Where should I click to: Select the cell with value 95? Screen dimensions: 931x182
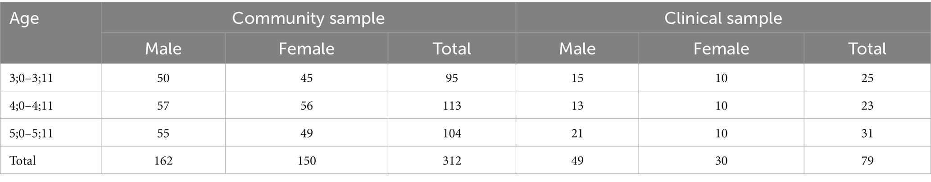tap(451, 78)
